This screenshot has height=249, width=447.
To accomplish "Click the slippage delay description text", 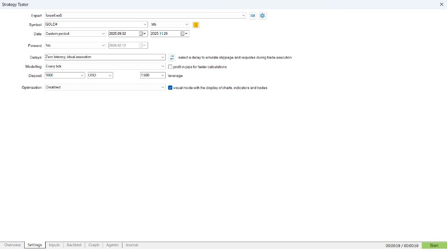I will coord(235,58).
